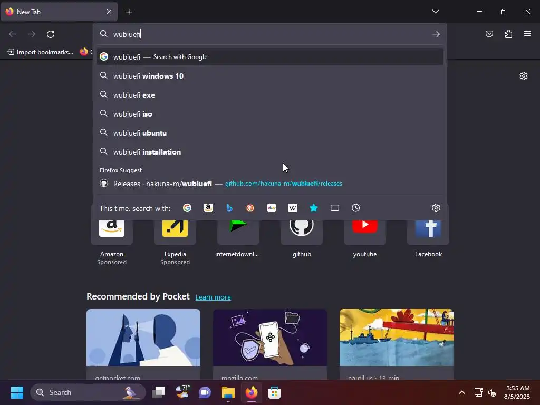Open the Chat app on the taskbar

[x=205, y=392]
